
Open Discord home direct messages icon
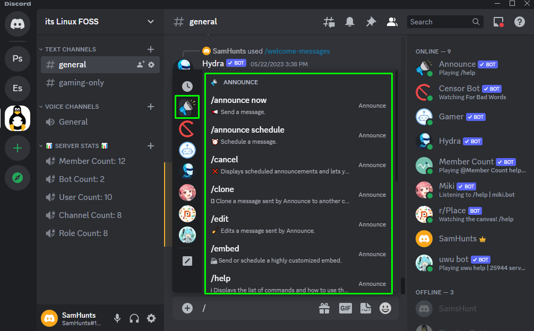point(18,24)
